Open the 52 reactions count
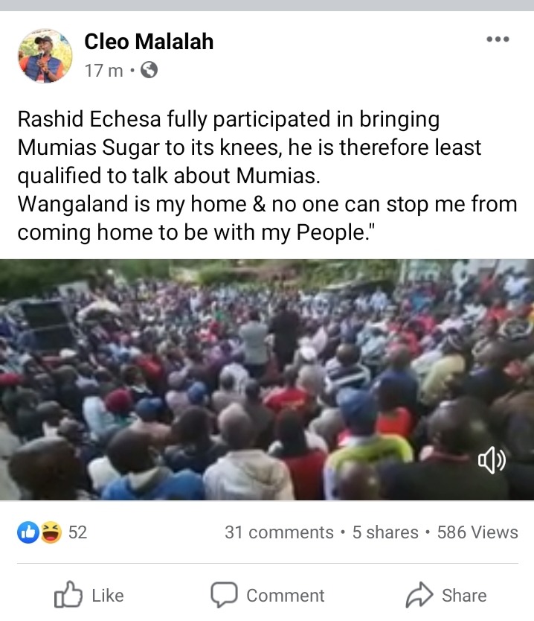Viewport: 534px width, 621px height. coord(77,532)
